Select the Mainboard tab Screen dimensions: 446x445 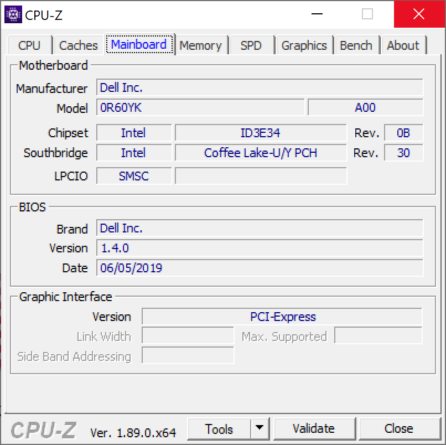coord(139,44)
